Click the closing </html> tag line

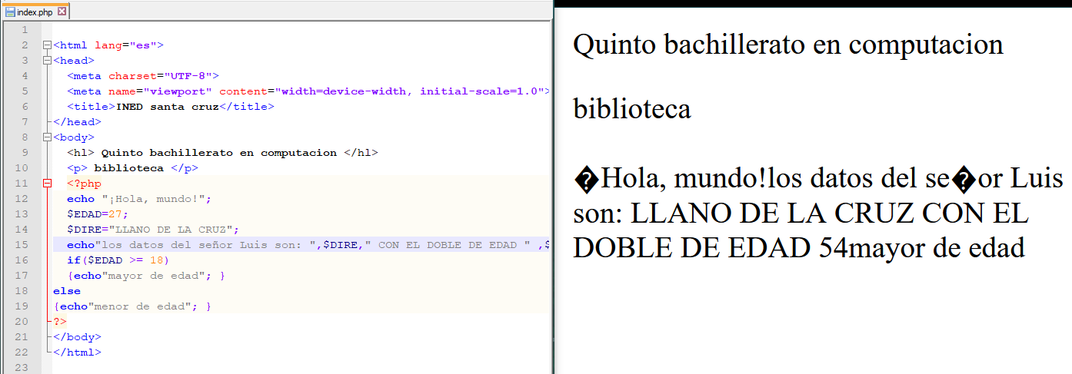tap(77, 352)
